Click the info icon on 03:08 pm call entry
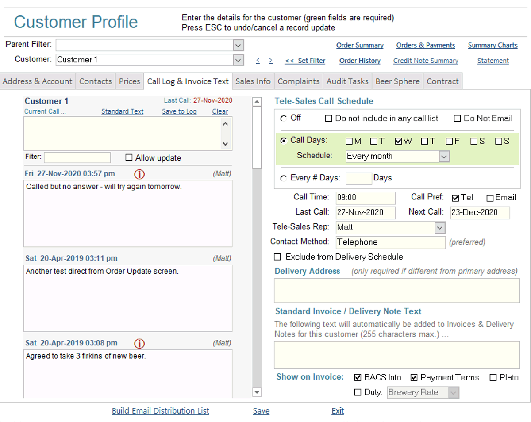 (139, 343)
